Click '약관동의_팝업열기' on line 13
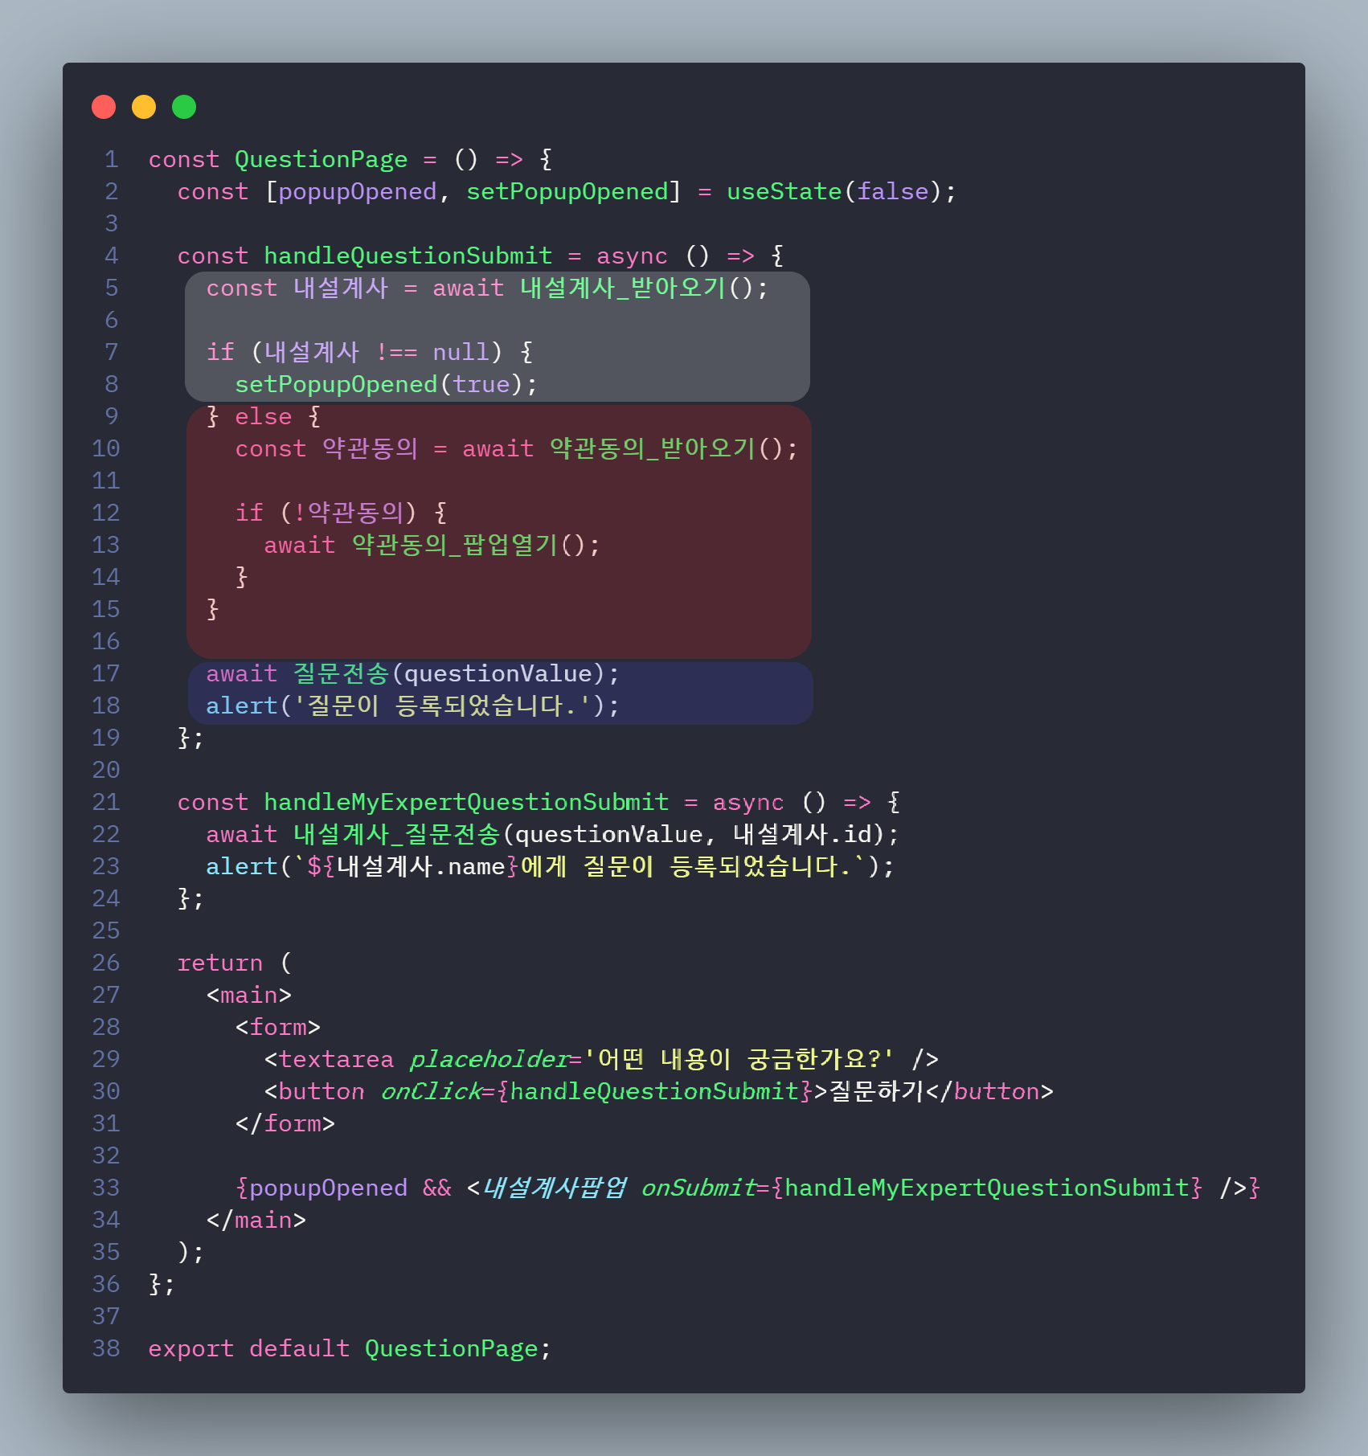The image size is (1368, 1456). click(455, 545)
